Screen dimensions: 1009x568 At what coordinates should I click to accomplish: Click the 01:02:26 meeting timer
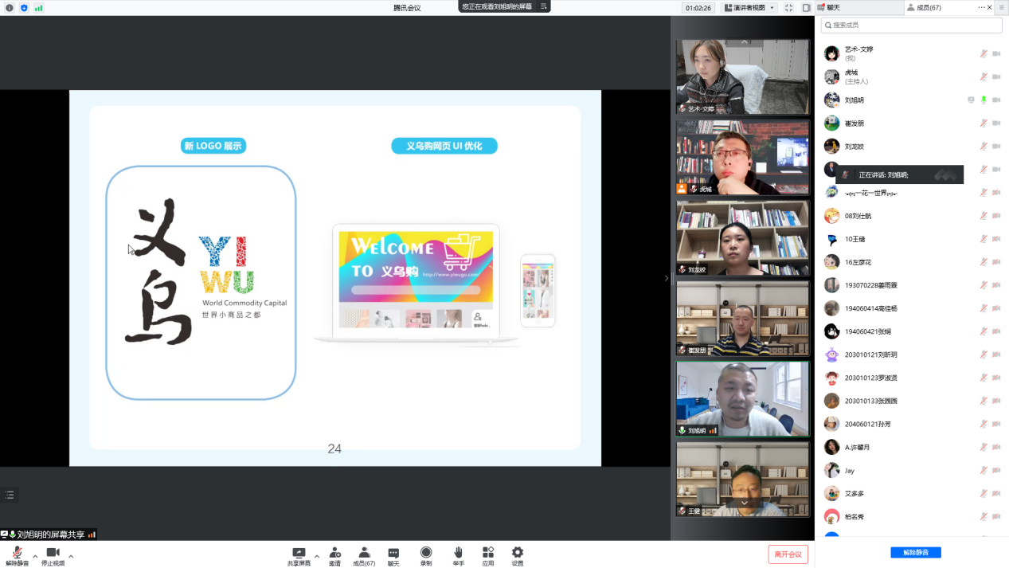(698, 7)
